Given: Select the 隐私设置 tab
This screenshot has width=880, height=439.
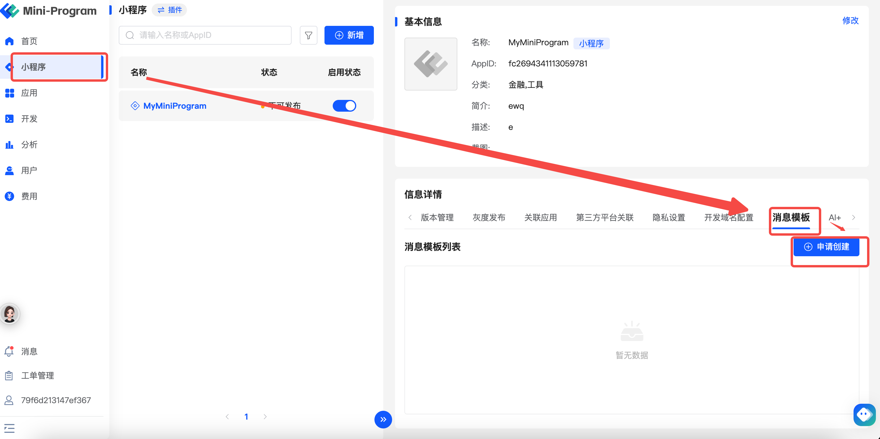Looking at the screenshot, I should (x=669, y=217).
